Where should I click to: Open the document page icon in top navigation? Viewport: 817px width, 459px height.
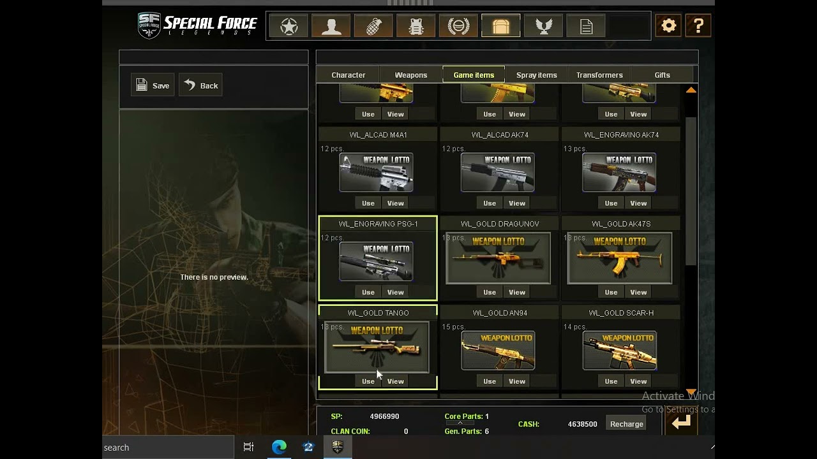coord(586,26)
